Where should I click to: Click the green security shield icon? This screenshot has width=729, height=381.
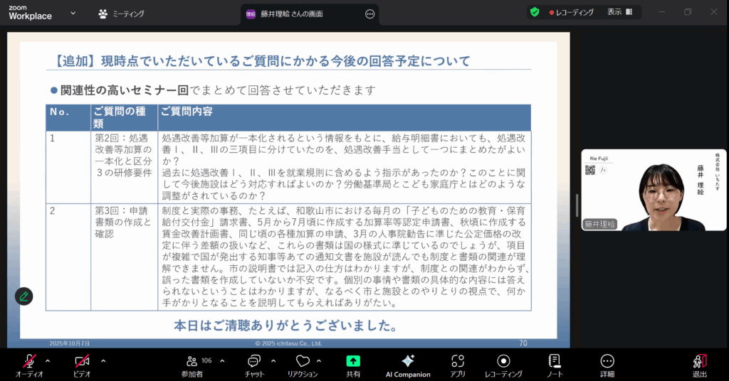(x=535, y=12)
